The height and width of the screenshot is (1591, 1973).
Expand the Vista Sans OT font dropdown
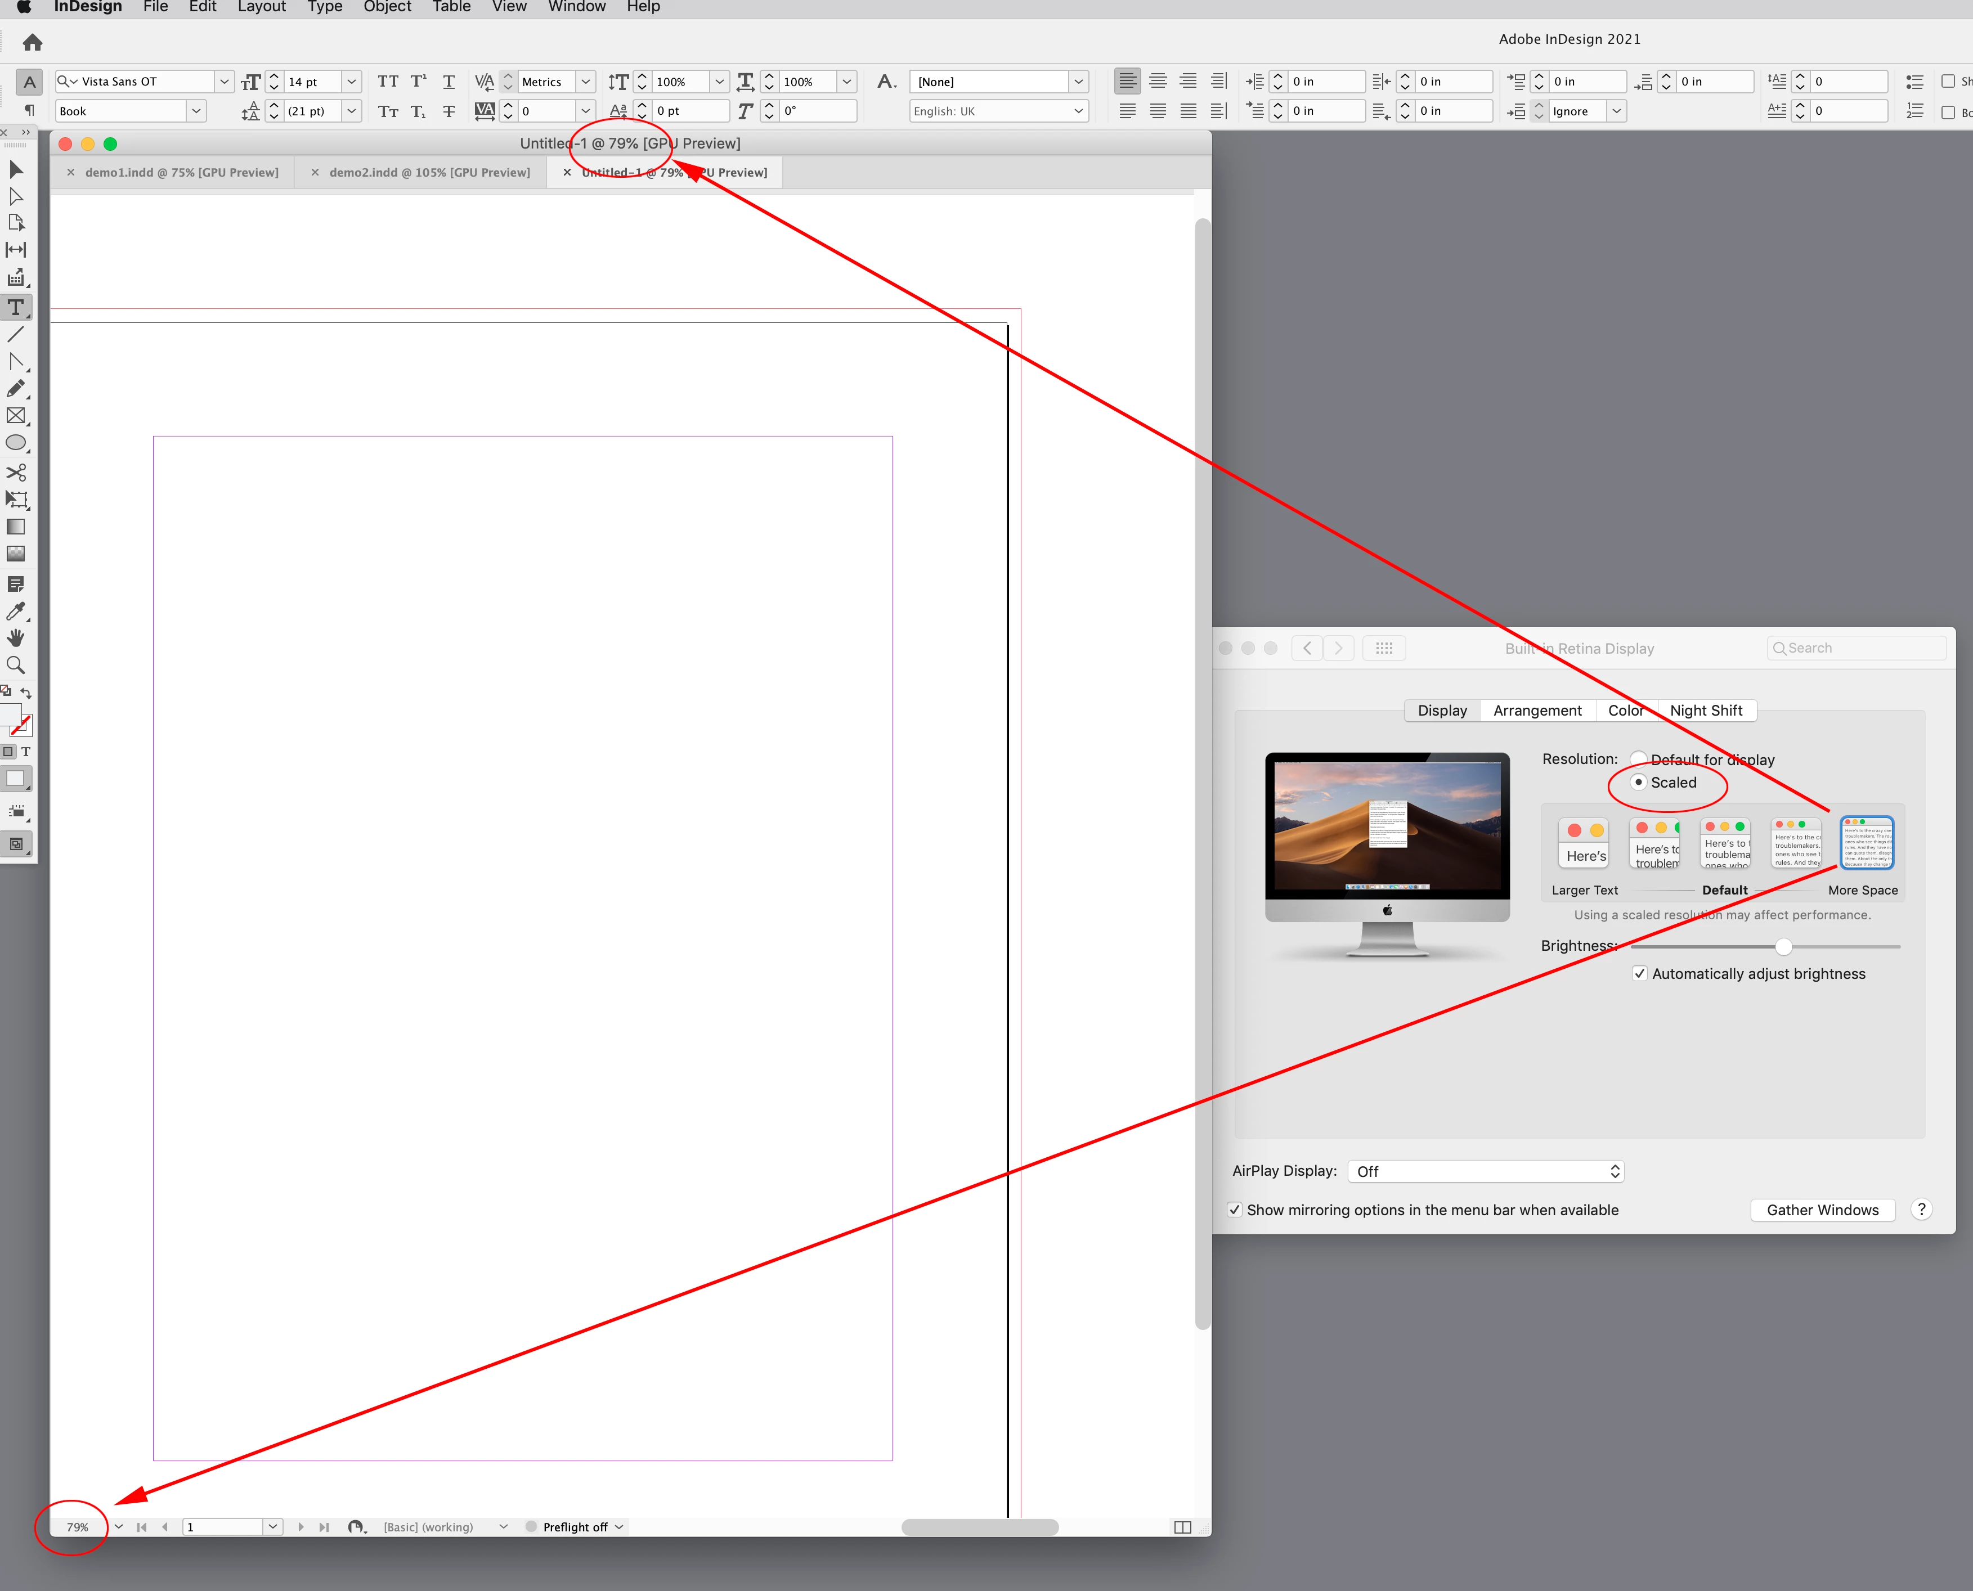tap(224, 82)
